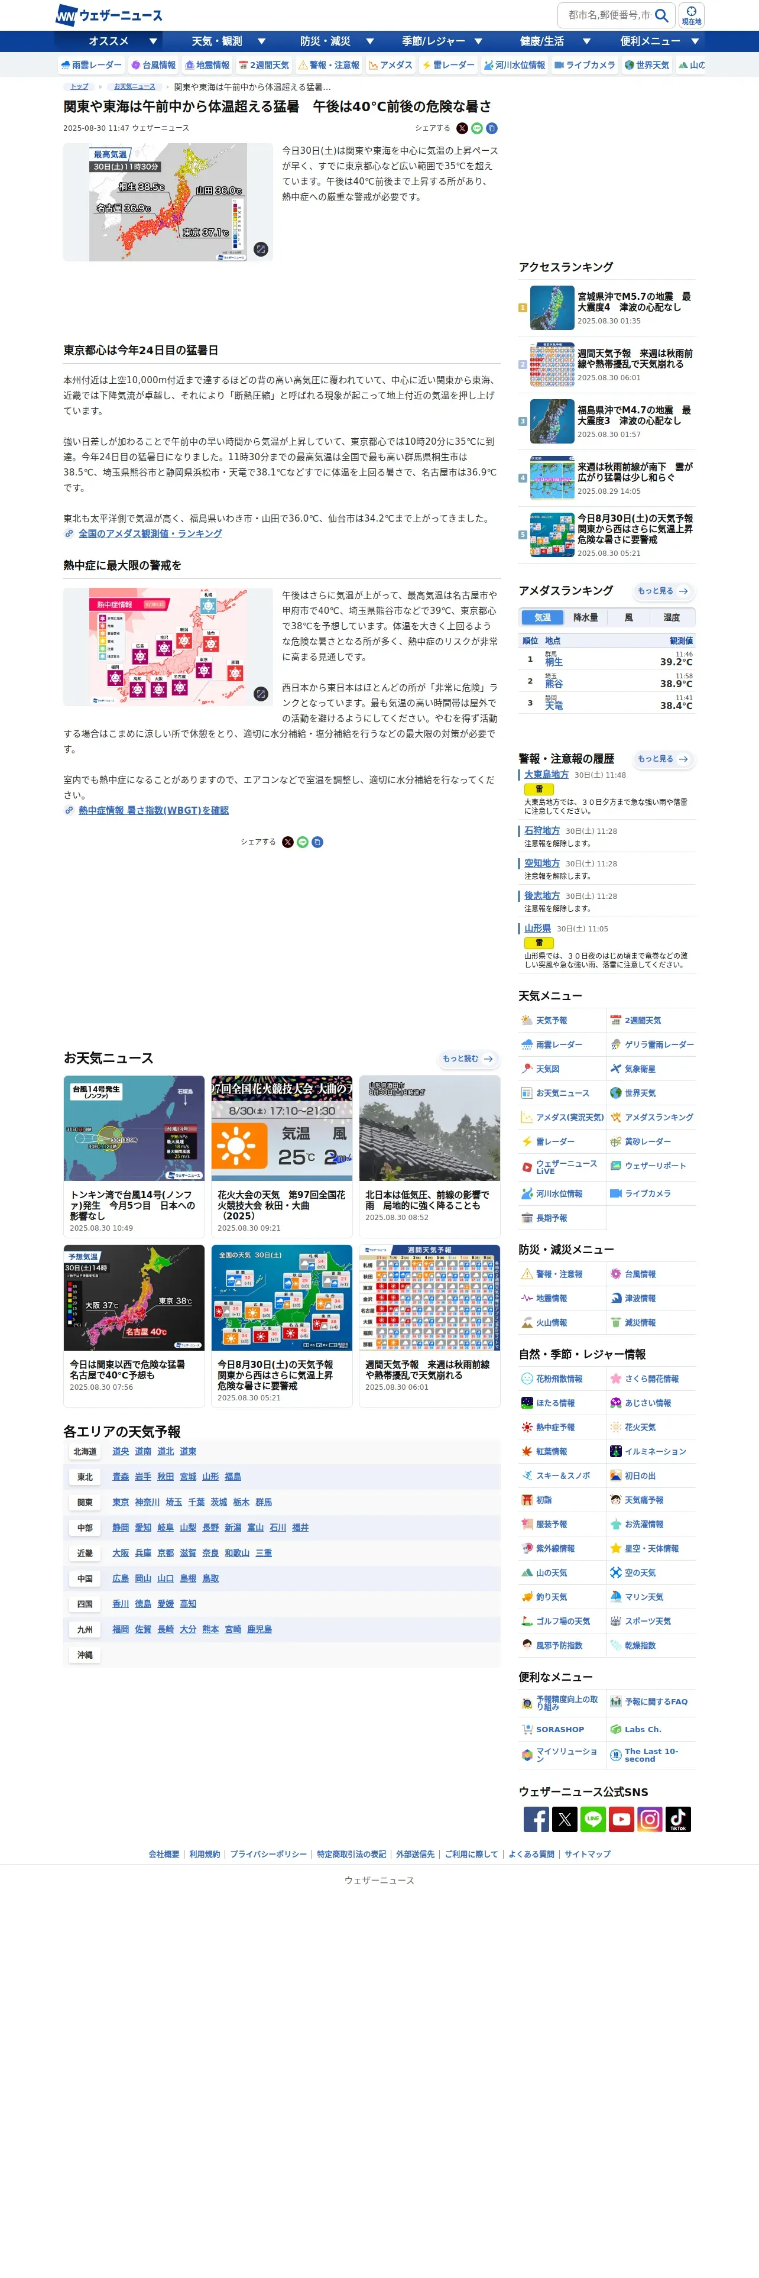Open the 熱中症情報 暑さ指数(WBGT)を確認 link
The height and width of the screenshot is (2278, 759).
[x=154, y=810]
